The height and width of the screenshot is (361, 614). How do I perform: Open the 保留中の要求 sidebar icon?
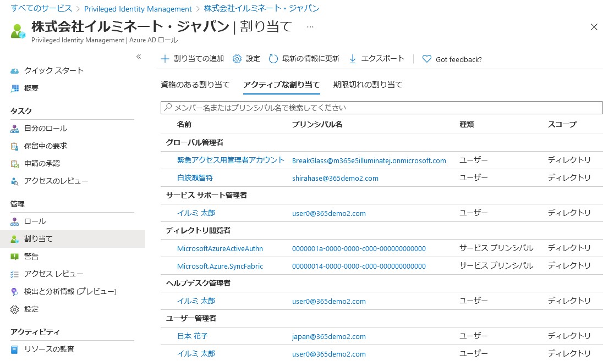pyautogui.click(x=14, y=146)
